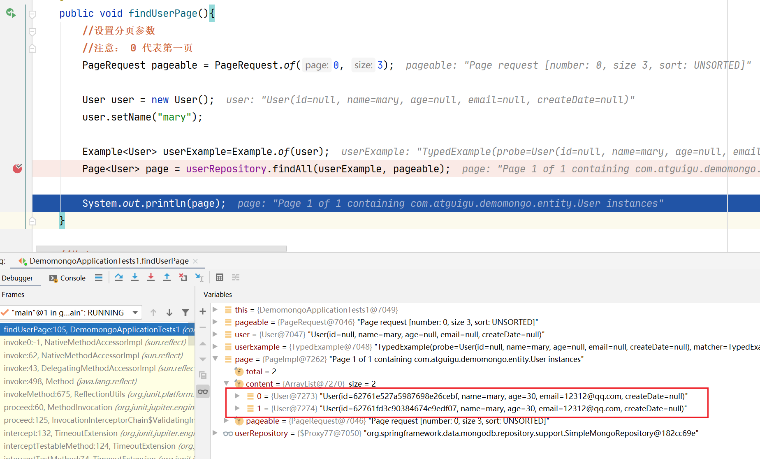Expand the first-level 'pageable' variable node
The width and height of the screenshot is (760, 459).
point(215,322)
